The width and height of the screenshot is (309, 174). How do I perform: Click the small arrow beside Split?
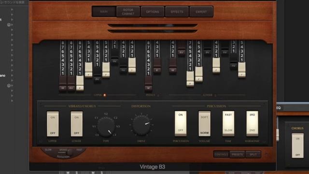[x=266, y=154]
